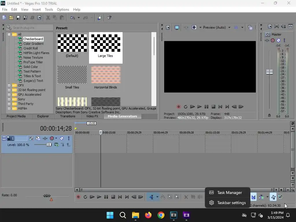The height and width of the screenshot is (222, 296).
Task: Click the playback Rate slider handle
Action: click(47, 196)
